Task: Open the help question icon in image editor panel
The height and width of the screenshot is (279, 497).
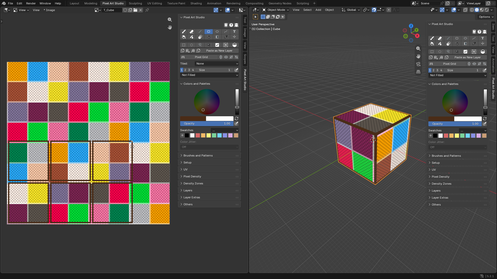Action: coord(231,25)
